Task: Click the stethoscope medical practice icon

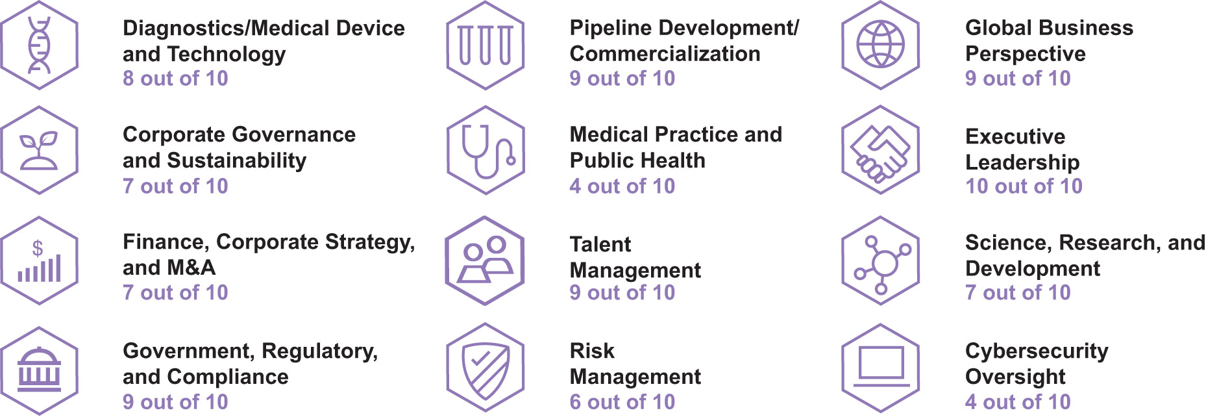Action: point(486,151)
